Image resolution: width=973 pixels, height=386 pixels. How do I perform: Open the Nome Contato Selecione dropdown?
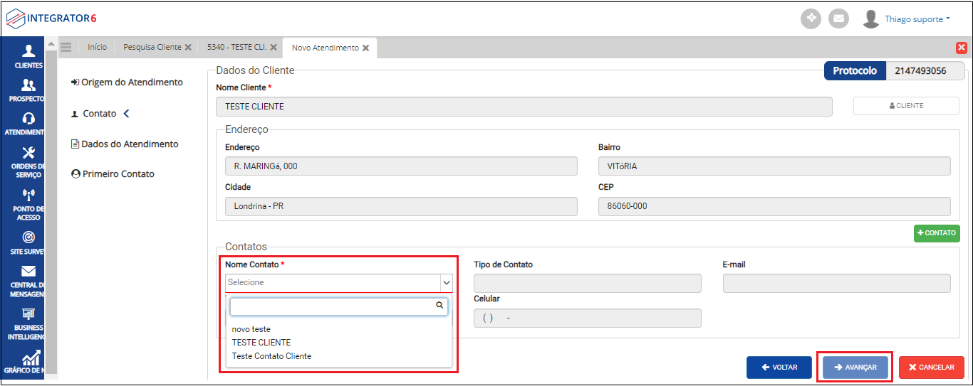(x=339, y=283)
